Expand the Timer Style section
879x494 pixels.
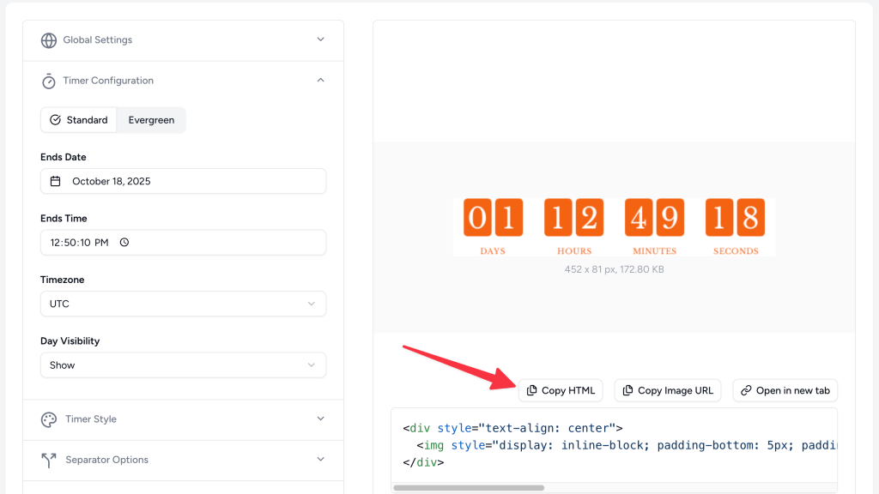320,419
